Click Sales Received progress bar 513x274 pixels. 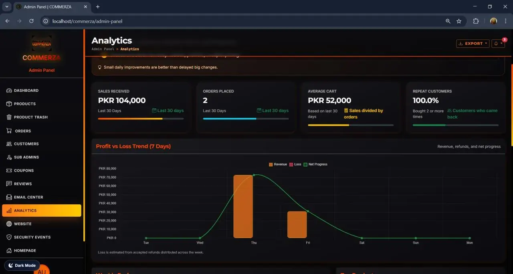pyautogui.click(x=141, y=119)
